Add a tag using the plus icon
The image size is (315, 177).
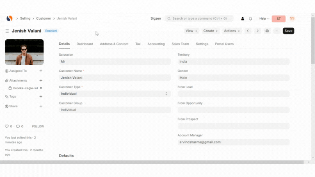pyautogui.click(x=41, y=97)
